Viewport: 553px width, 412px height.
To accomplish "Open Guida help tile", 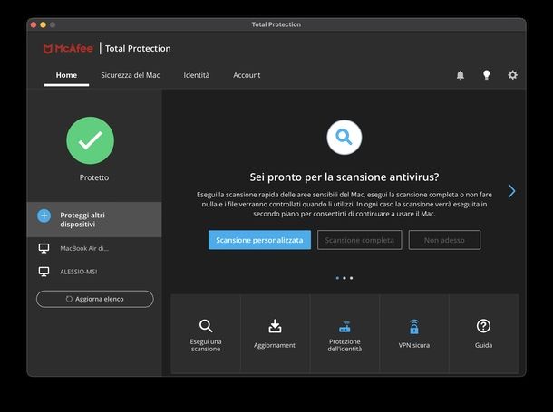I will point(483,334).
